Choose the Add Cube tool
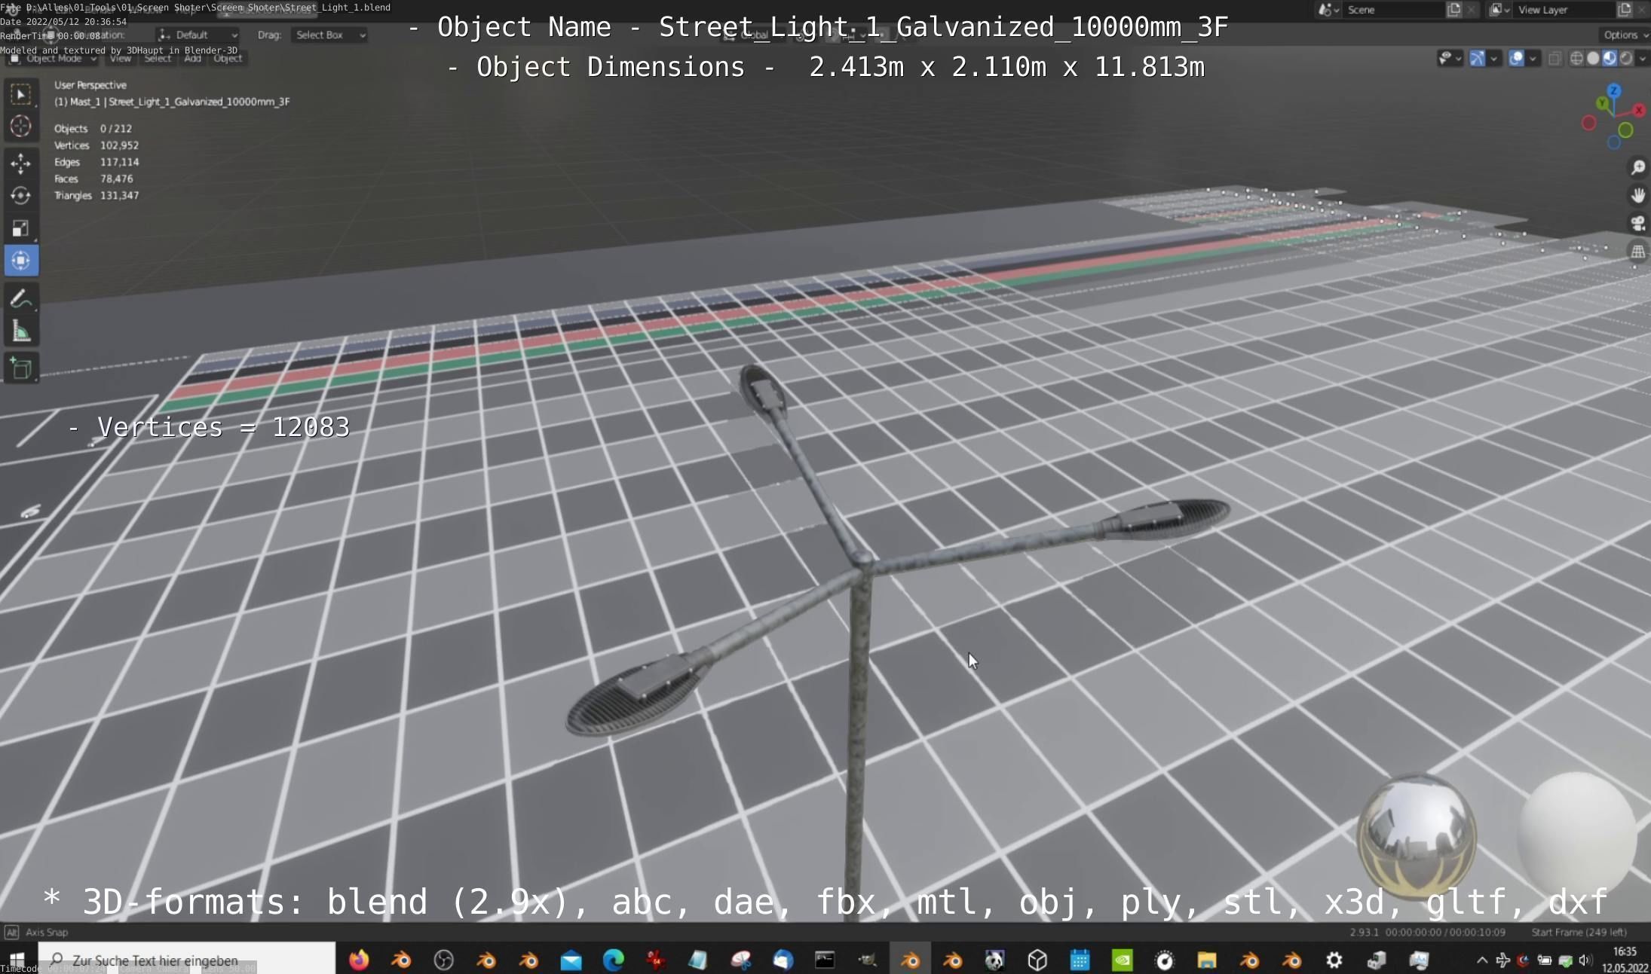Screen dimensions: 1651x974 point(21,368)
